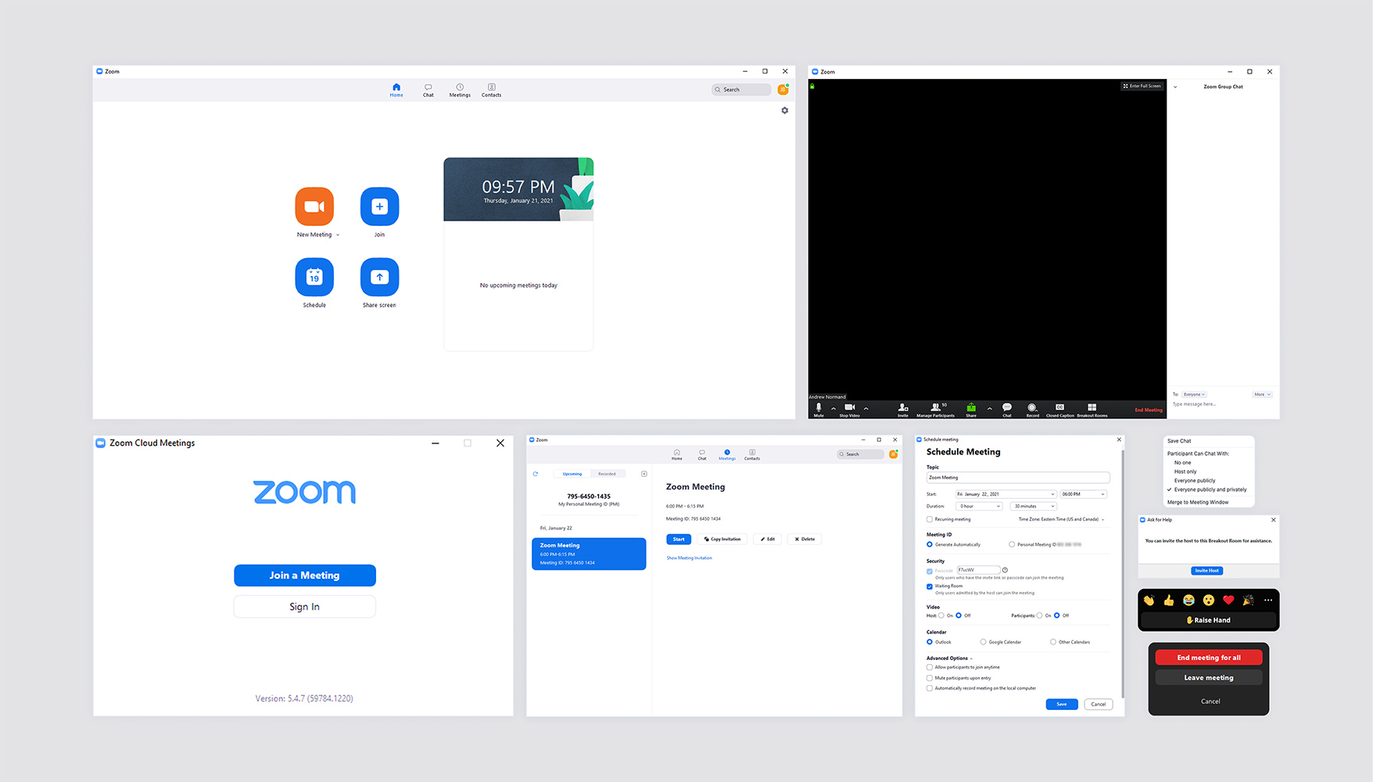Check Automatically record meeting on local computer
Viewport: 1373px width, 782px height.
click(930, 688)
